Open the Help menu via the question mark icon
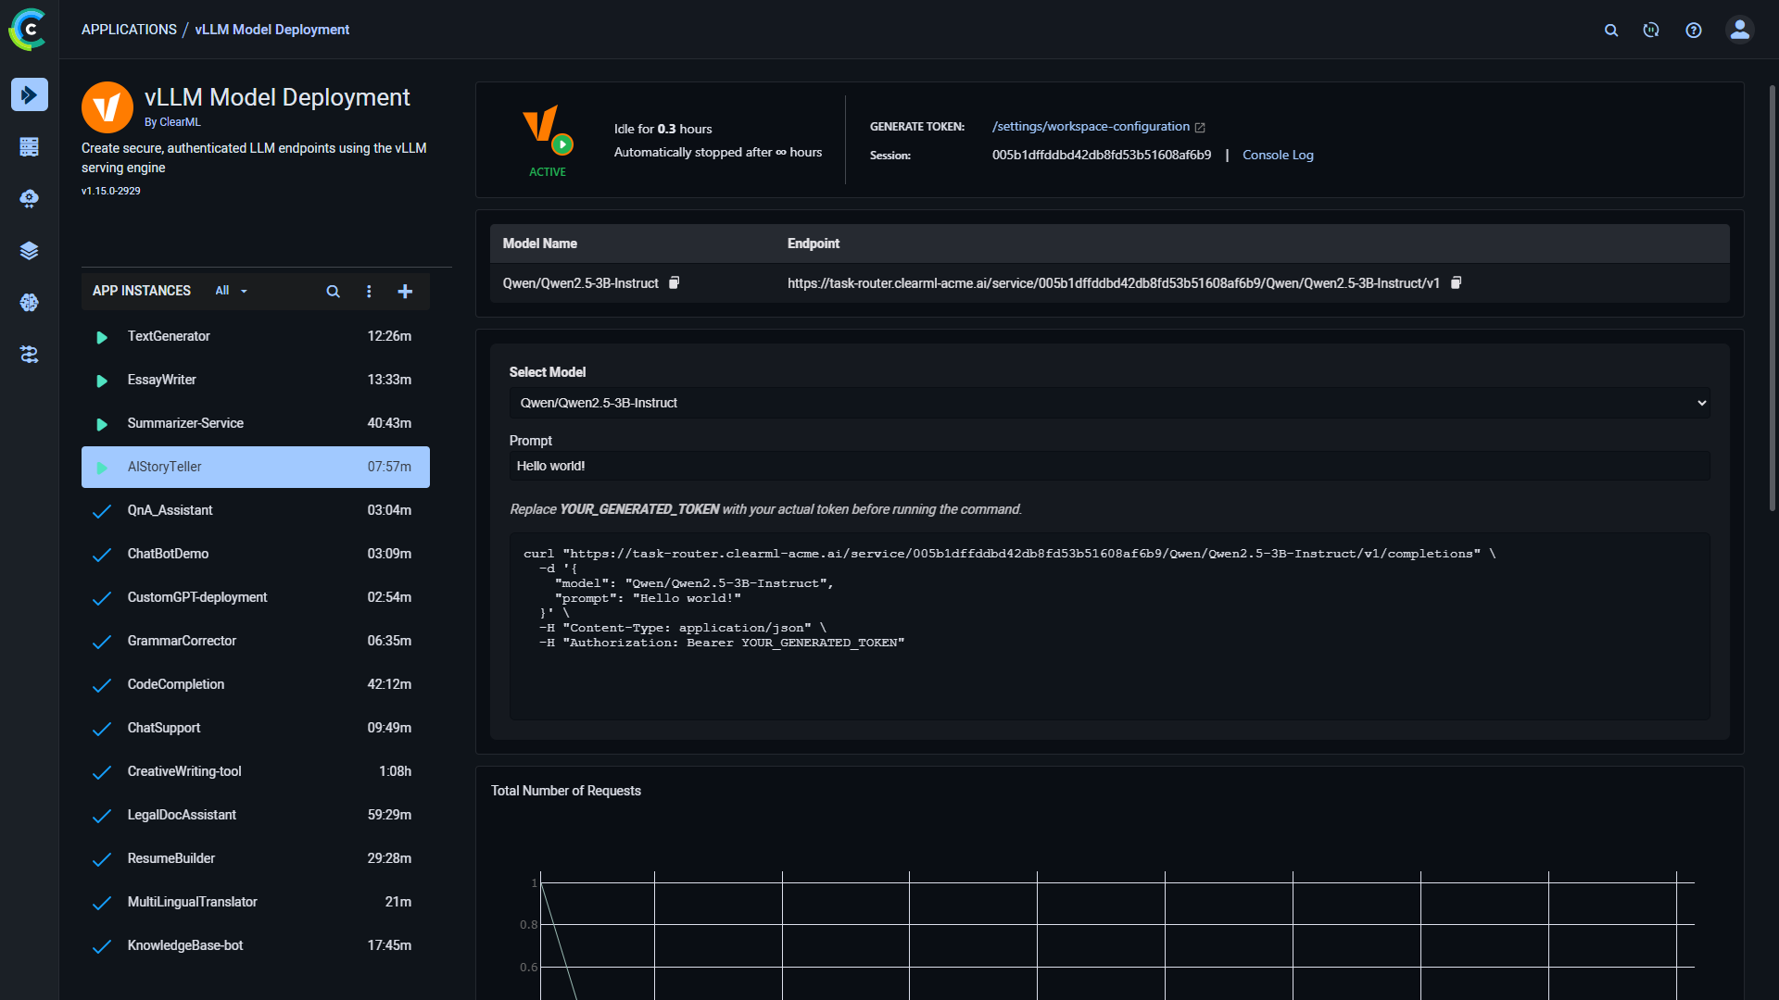 click(1693, 30)
